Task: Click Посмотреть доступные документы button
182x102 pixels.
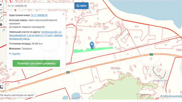Action: click(36, 63)
